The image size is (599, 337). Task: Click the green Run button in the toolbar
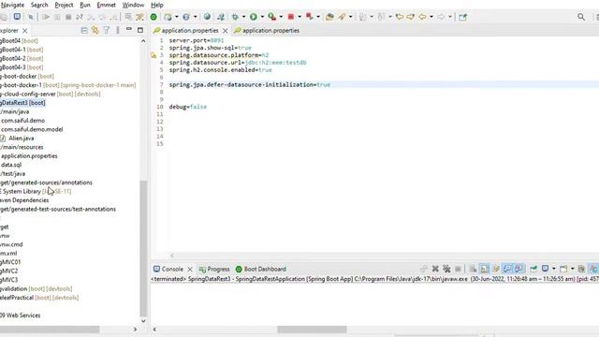click(x=253, y=17)
